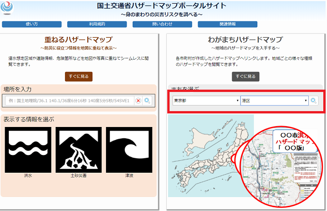Click the 重ねるハザードマップ heading

pyautogui.click(x=78, y=40)
